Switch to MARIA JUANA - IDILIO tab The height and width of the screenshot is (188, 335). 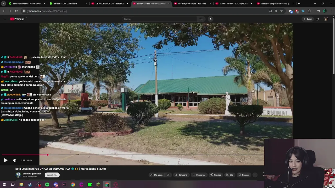[x=234, y=4]
